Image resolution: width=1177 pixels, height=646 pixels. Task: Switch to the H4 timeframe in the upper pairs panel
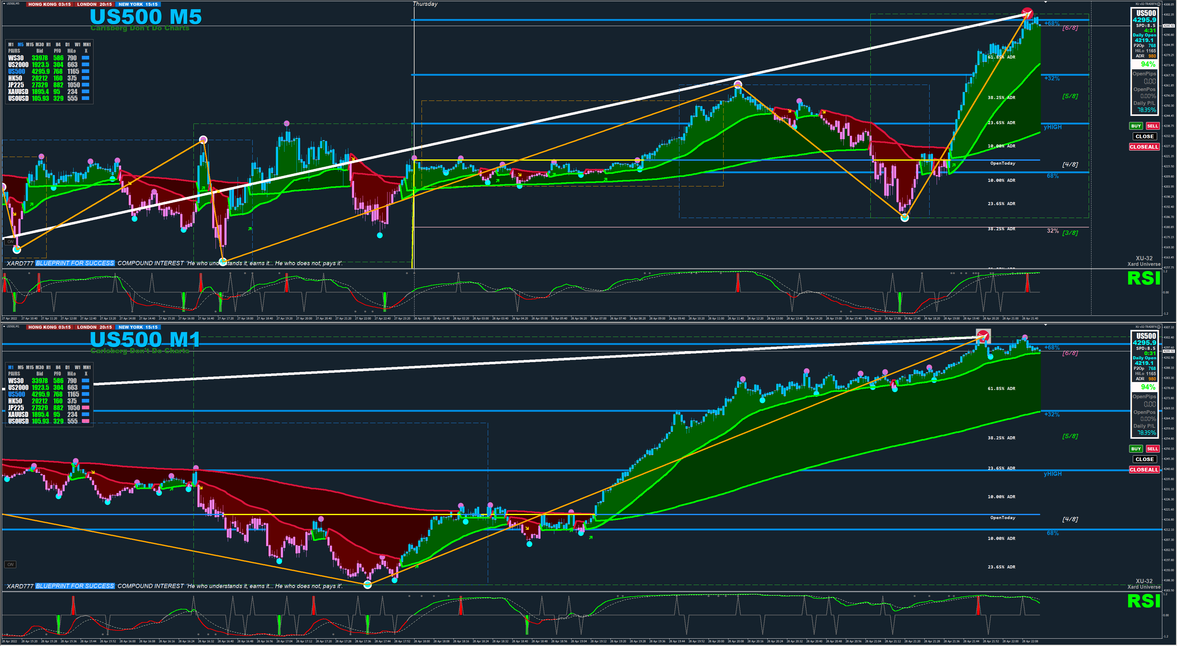[58, 45]
